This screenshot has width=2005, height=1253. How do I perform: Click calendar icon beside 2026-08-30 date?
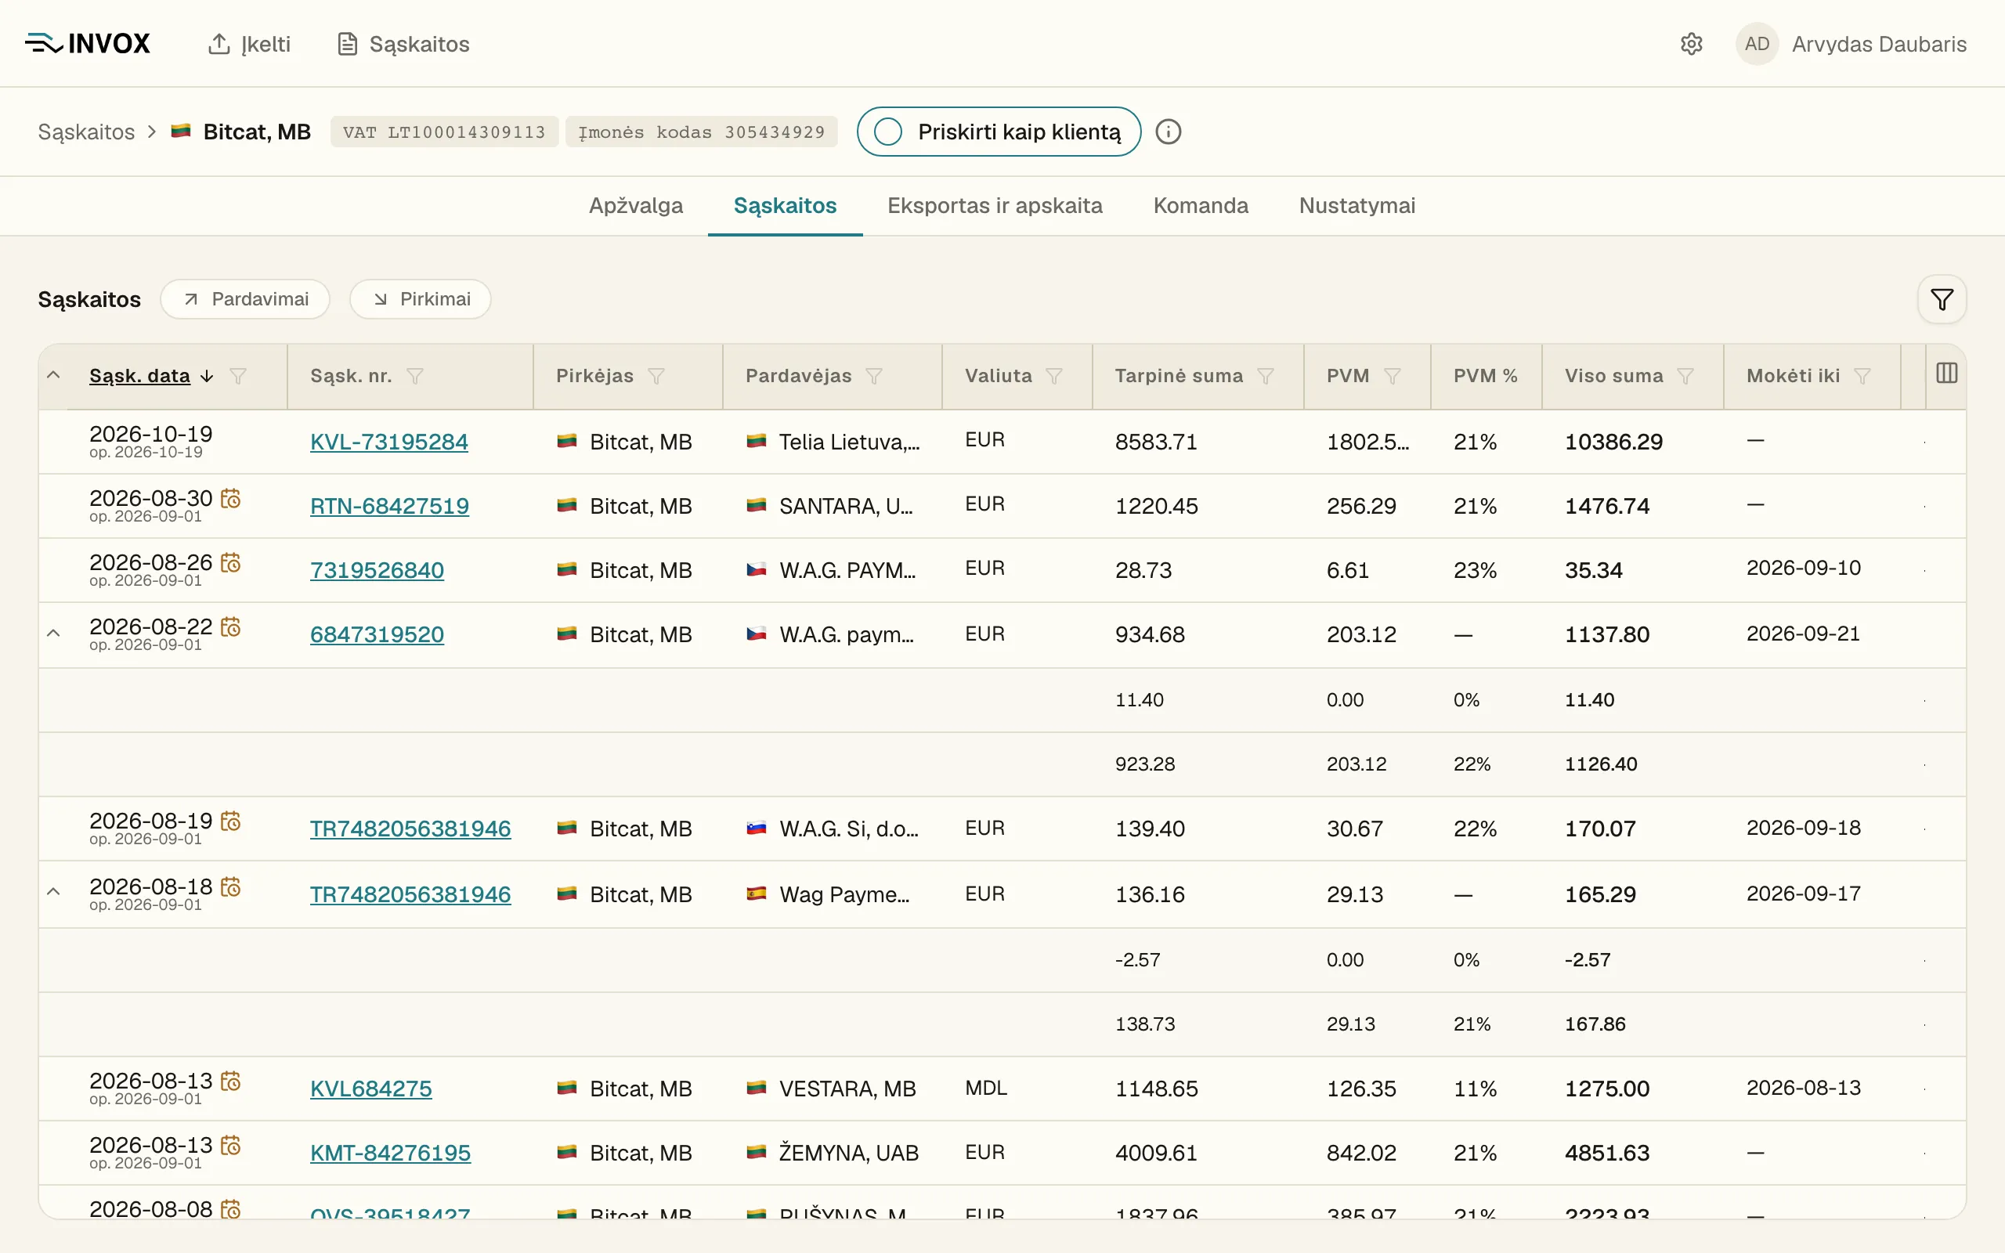click(230, 498)
